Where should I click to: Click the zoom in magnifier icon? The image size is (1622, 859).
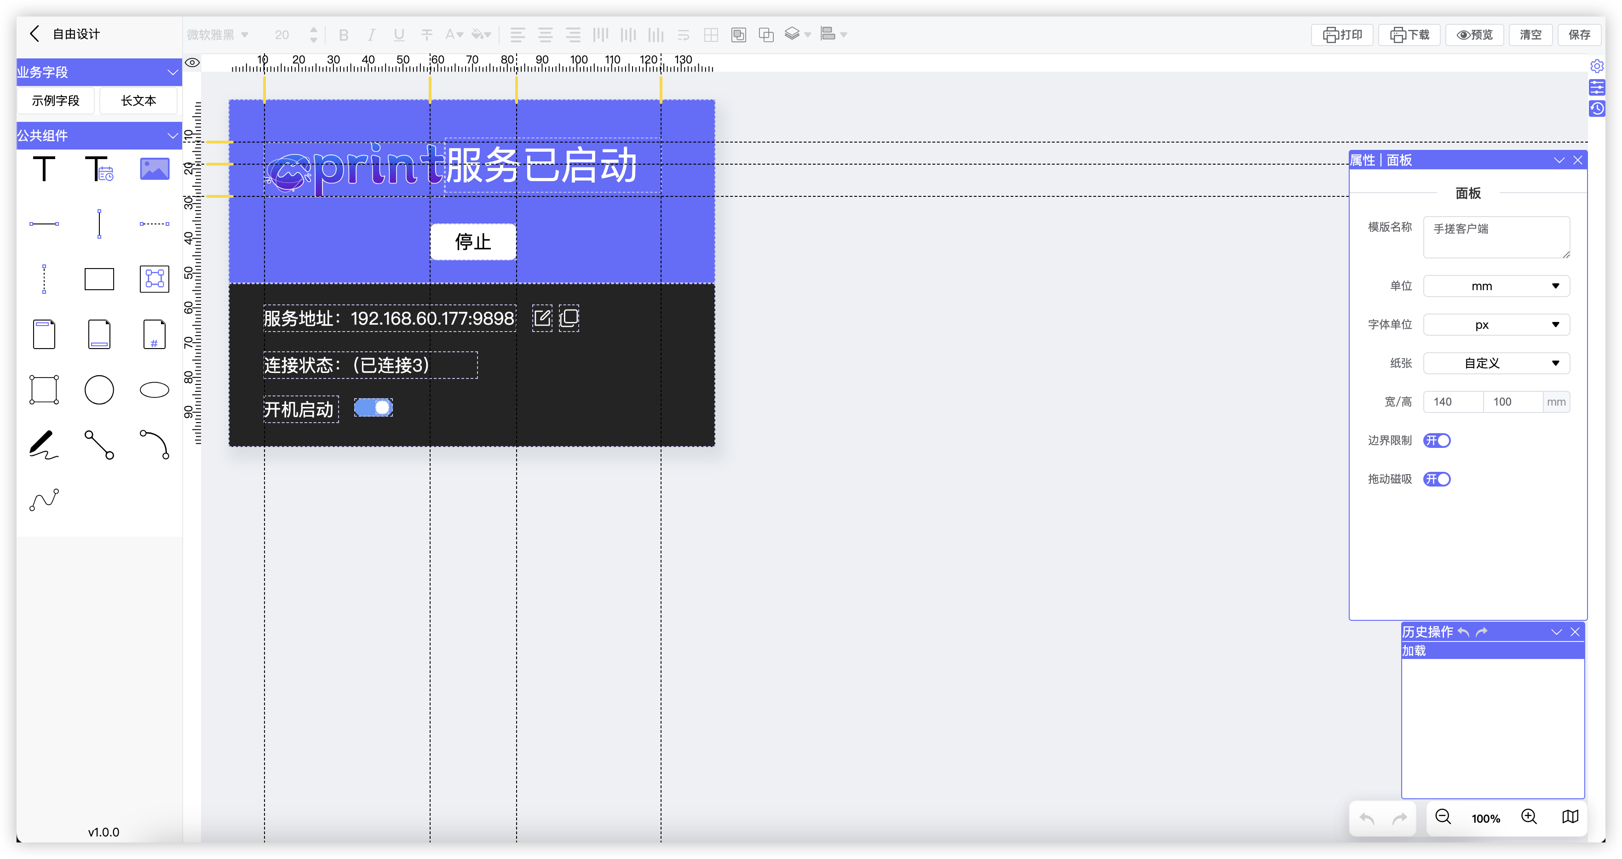click(1529, 817)
